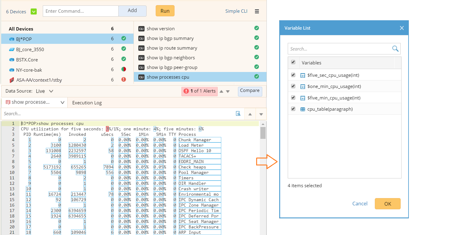Screen dimensions: 458x235
Task: Jump to next alert with down arrow
Action: pyautogui.click(x=228, y=91)
